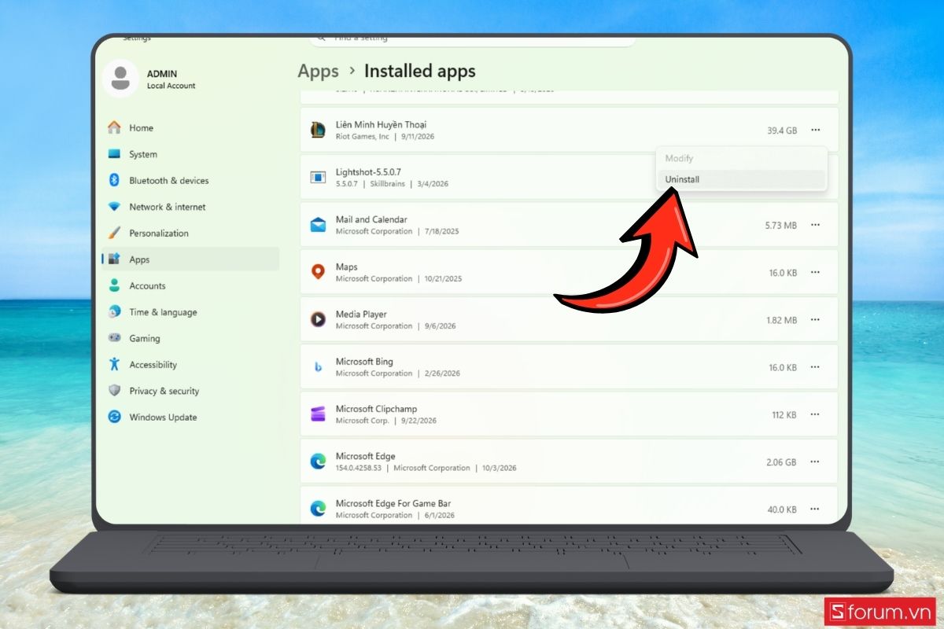Click the Maps app pin icon
Viewport: 944px width, 629px height.
click(318, 272)
